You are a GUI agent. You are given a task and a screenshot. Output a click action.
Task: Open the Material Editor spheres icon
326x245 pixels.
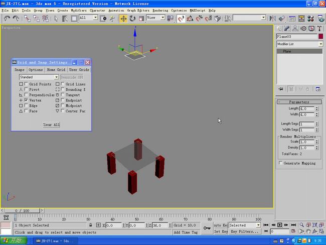pyautogui.click(x=310, y=19)
